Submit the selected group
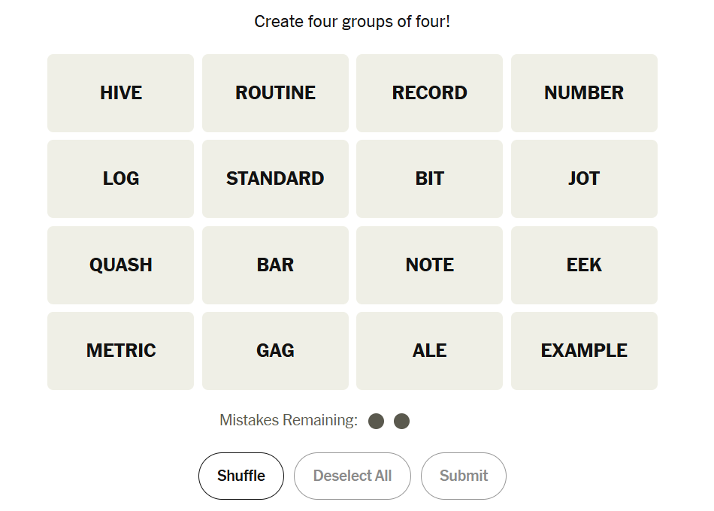 (x=464, y=476)
